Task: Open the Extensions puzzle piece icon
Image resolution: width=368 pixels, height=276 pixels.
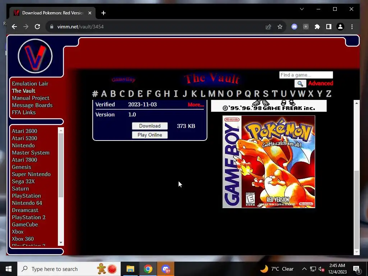Action: (x=317, y=27)
